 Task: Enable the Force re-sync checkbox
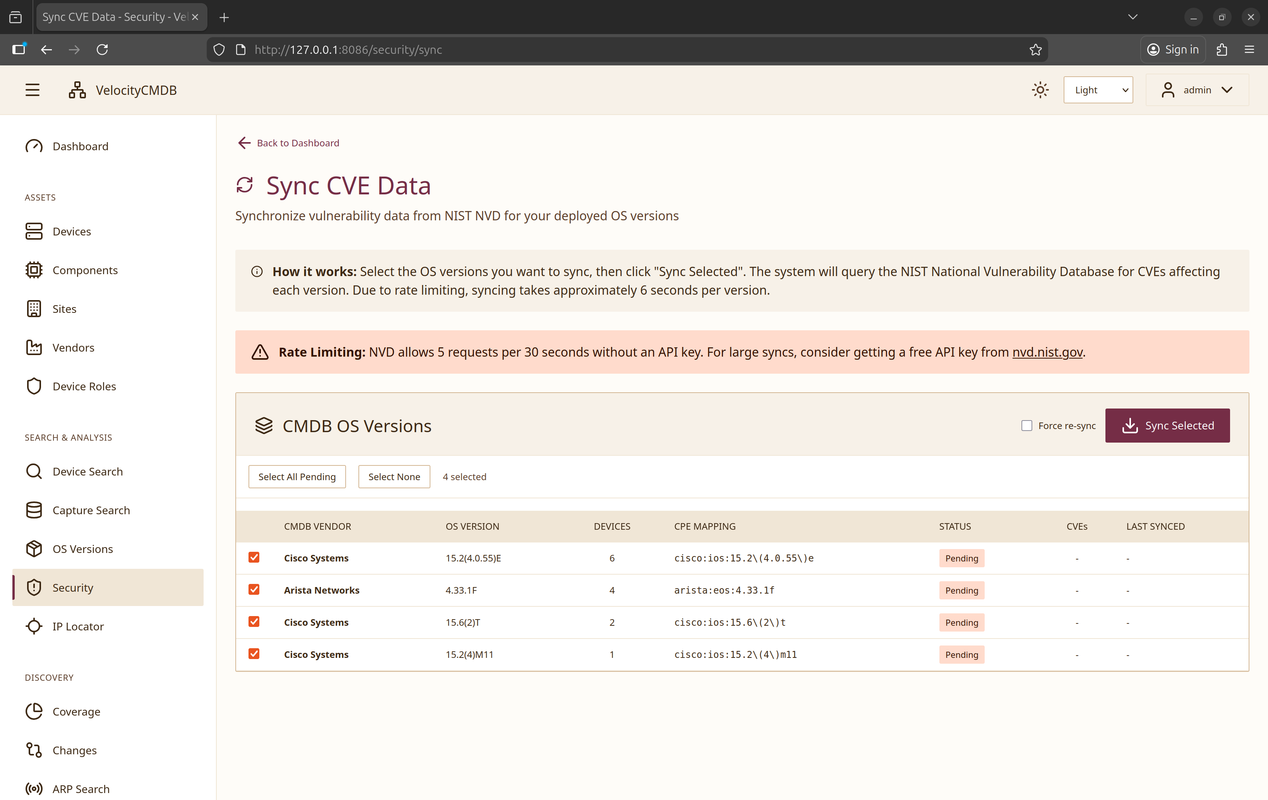1027,426
